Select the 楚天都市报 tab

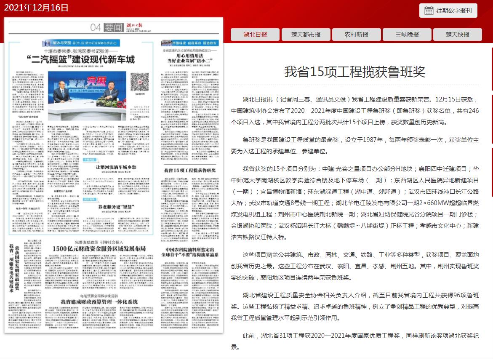click(306, 35)
